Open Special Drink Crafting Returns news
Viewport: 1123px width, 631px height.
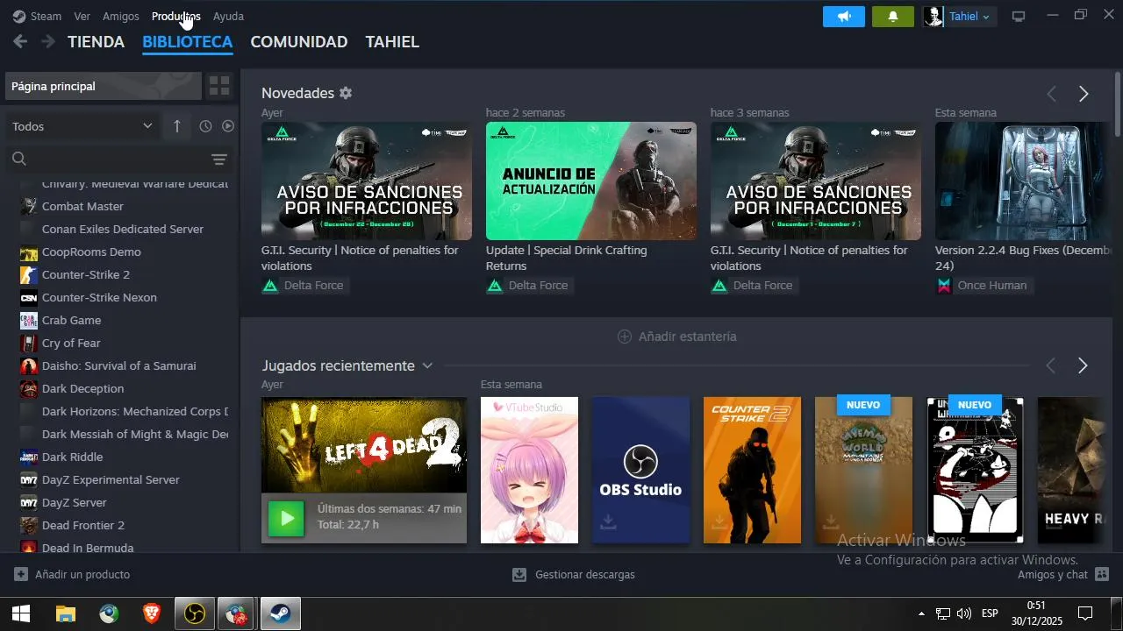(591, 181)
